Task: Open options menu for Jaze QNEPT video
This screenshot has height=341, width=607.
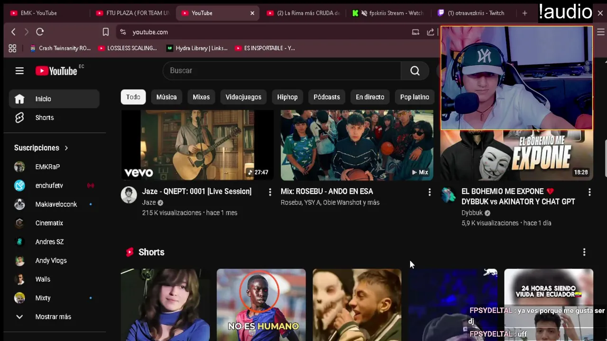Action: coord(270,192)
